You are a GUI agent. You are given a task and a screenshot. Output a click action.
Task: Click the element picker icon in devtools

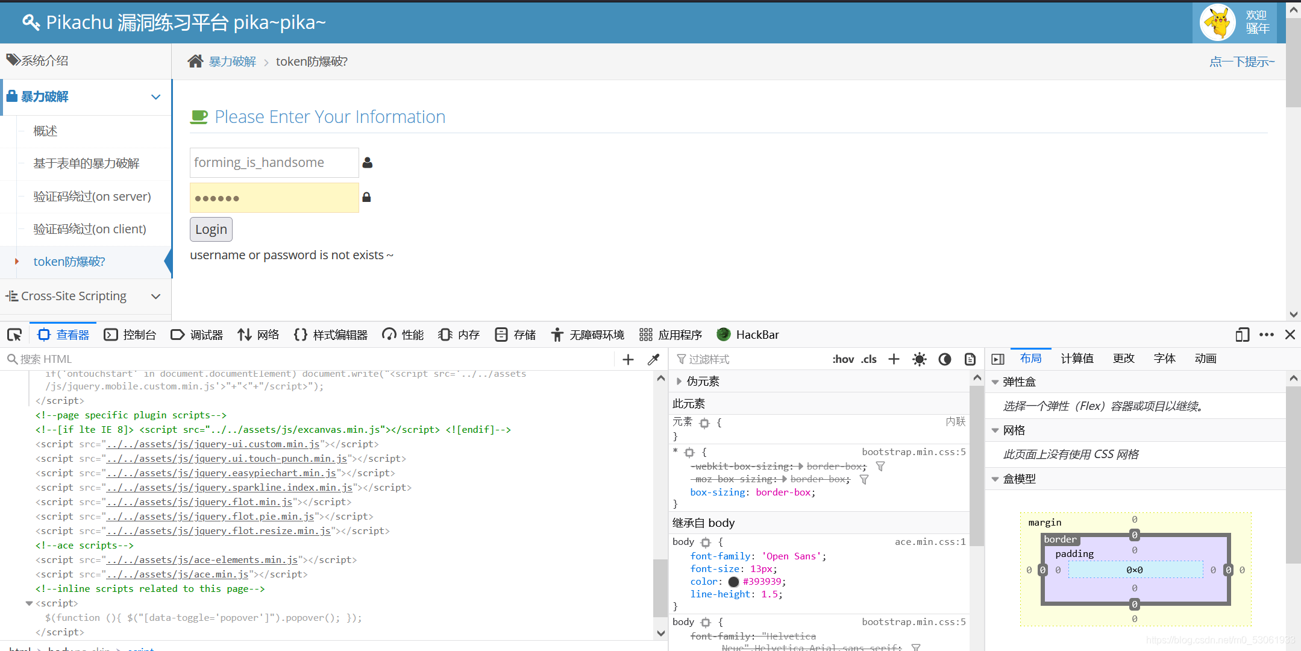tap(14, 335)
